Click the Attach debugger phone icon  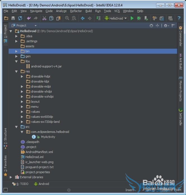click(146, 18)
